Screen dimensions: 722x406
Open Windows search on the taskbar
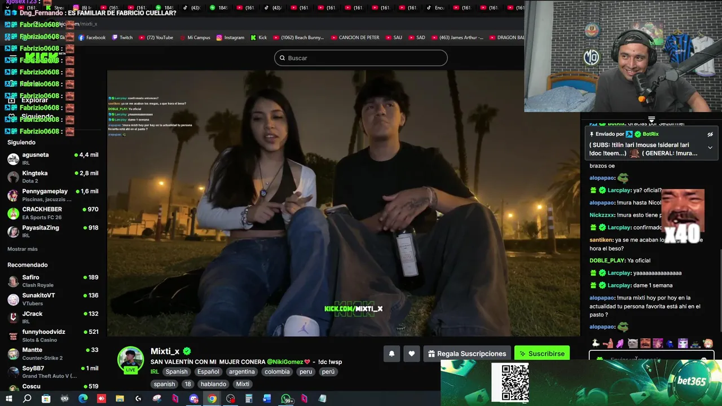[27, 399]
